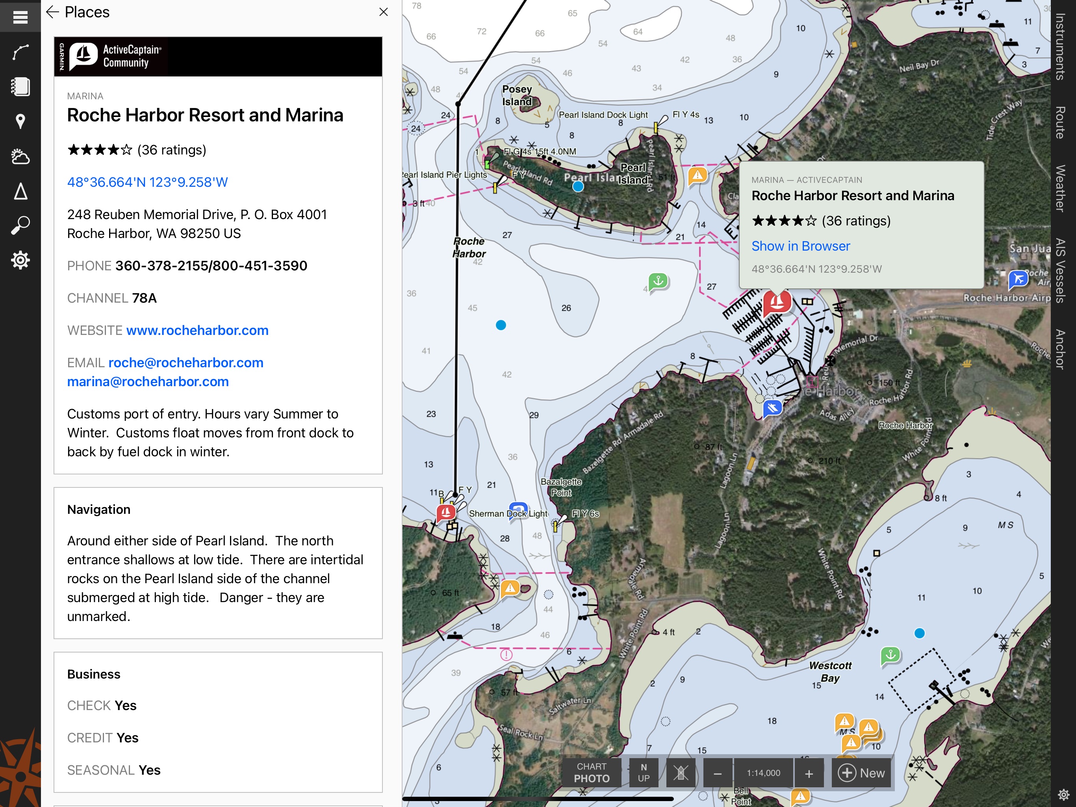
Task: Open the routes tool icon
Action: pos(20,52)
